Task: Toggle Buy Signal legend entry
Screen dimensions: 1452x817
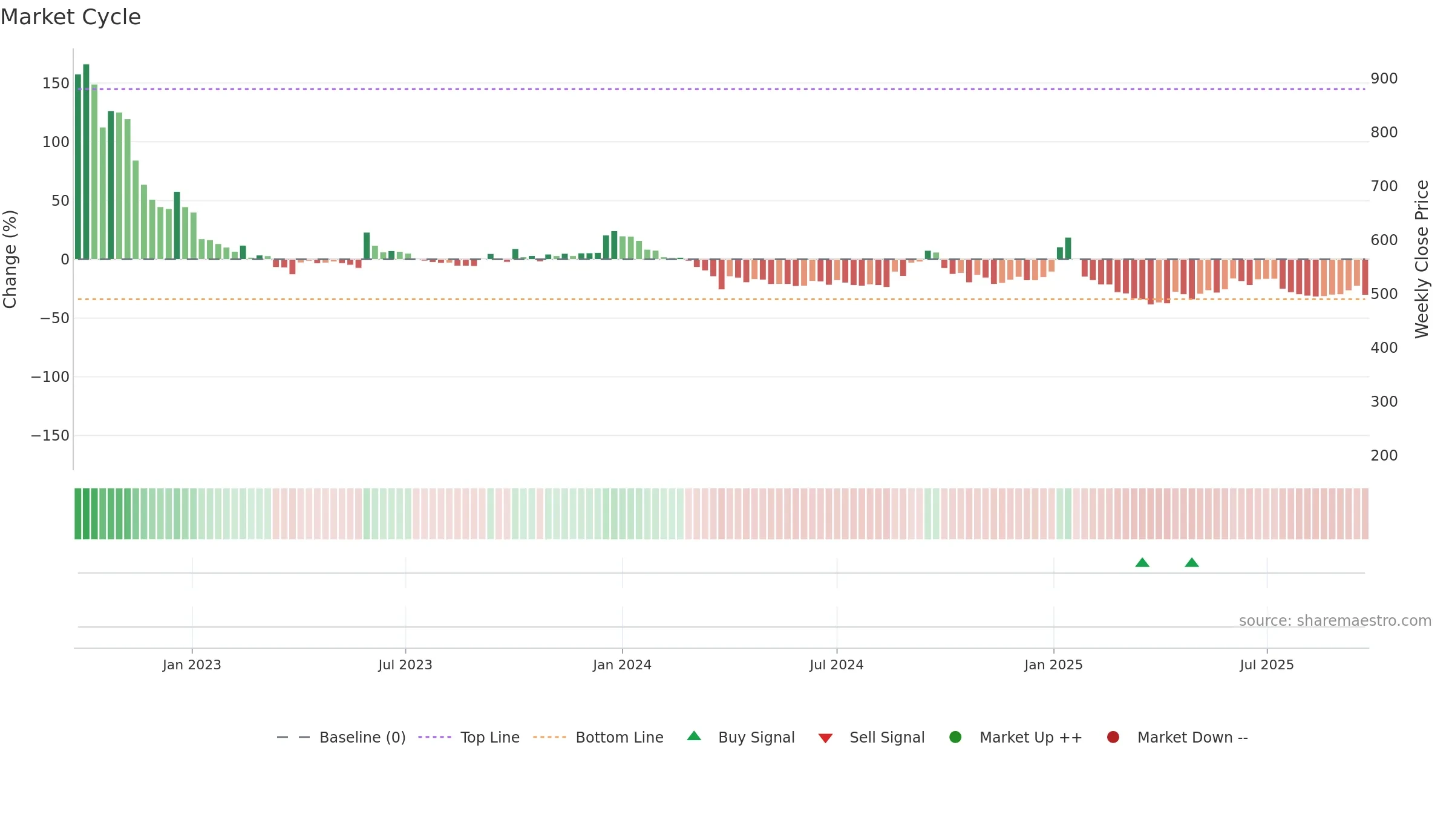Action: pyautogui.click(x=741, y=737)
